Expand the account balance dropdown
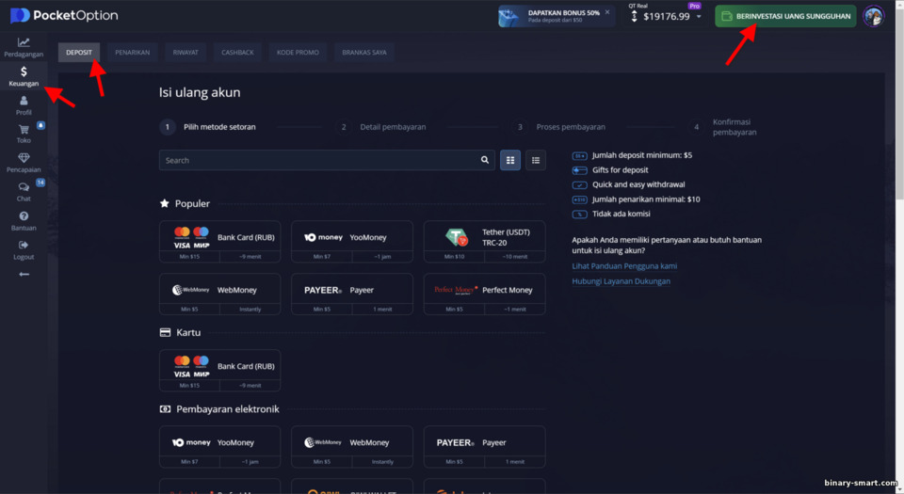This screenshot has width=904, height=494. click(x=699, y=16)
